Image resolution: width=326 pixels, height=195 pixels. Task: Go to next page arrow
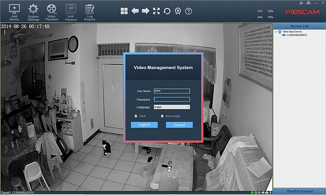(x=145, y=11)
